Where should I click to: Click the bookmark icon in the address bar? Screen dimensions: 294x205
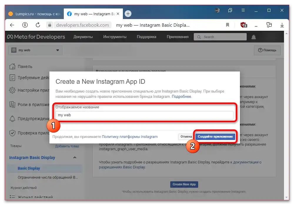(x=227, y=25)
